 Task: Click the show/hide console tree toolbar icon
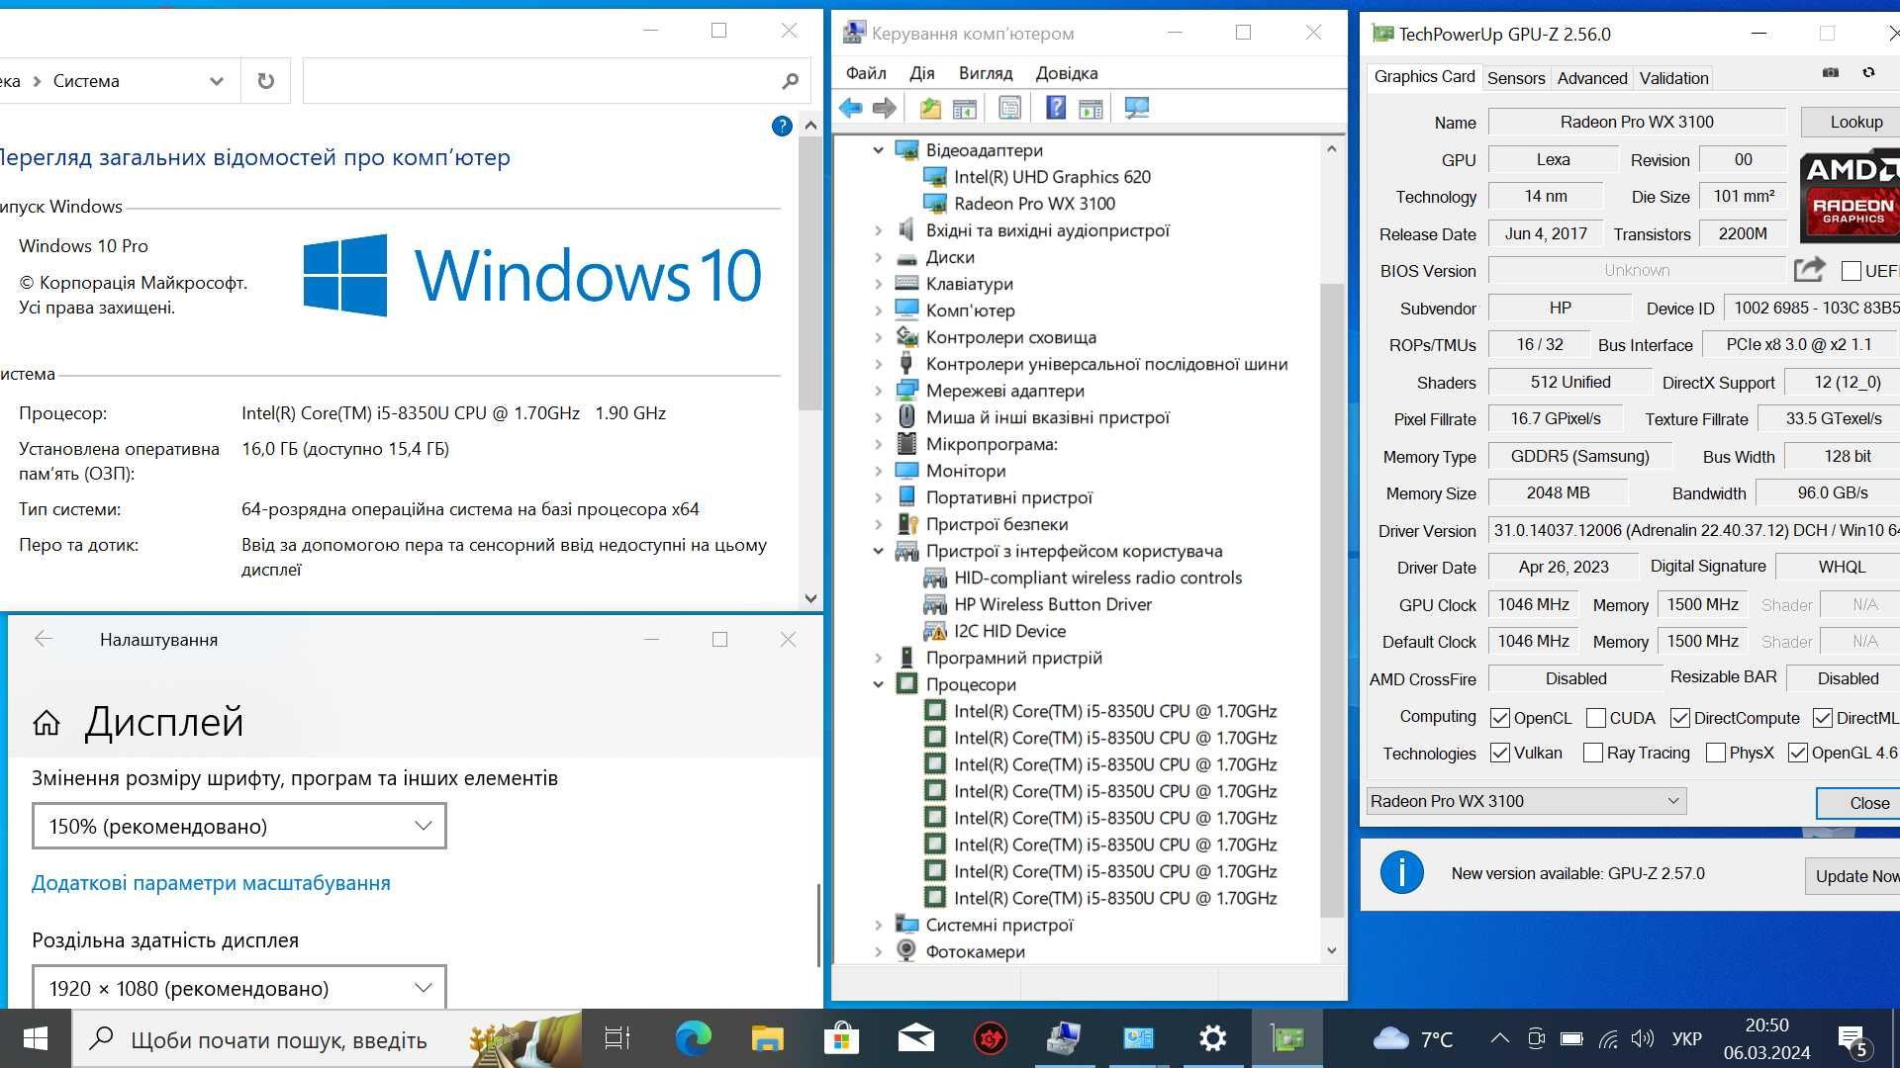(x=965, y=109)
